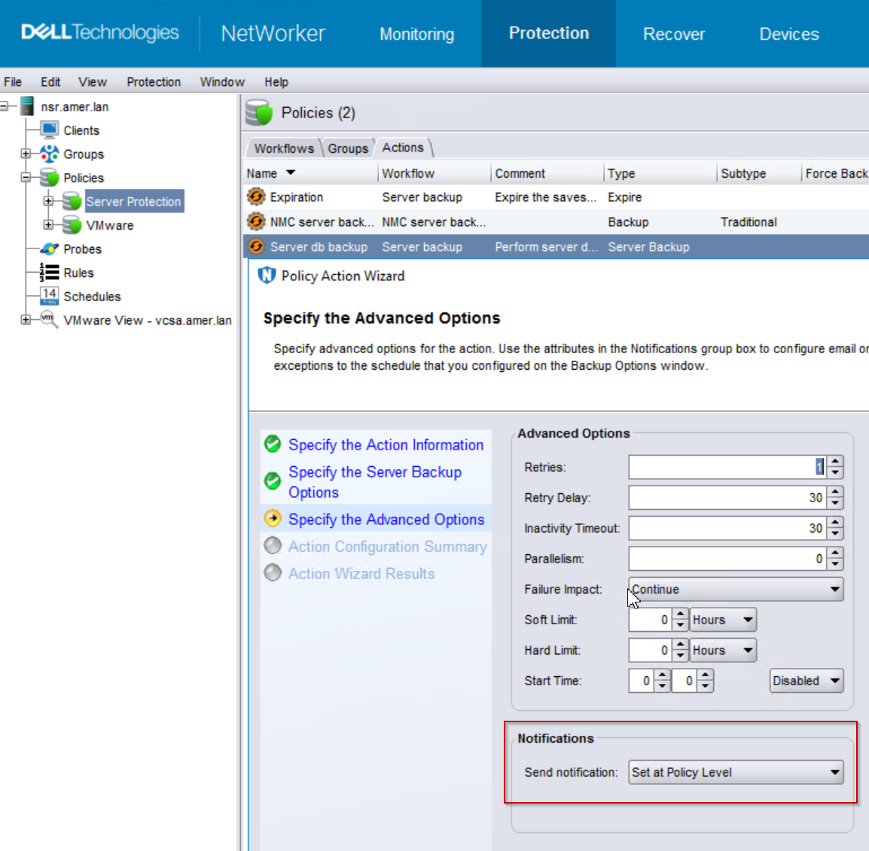869x851 pixels.
Task: Expand the Server Protection policy node
Action: tap(48, 201)
